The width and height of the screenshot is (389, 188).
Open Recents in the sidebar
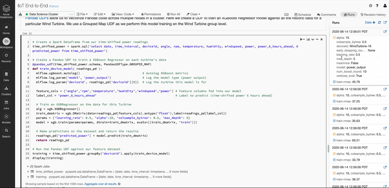tap(6, 57)
